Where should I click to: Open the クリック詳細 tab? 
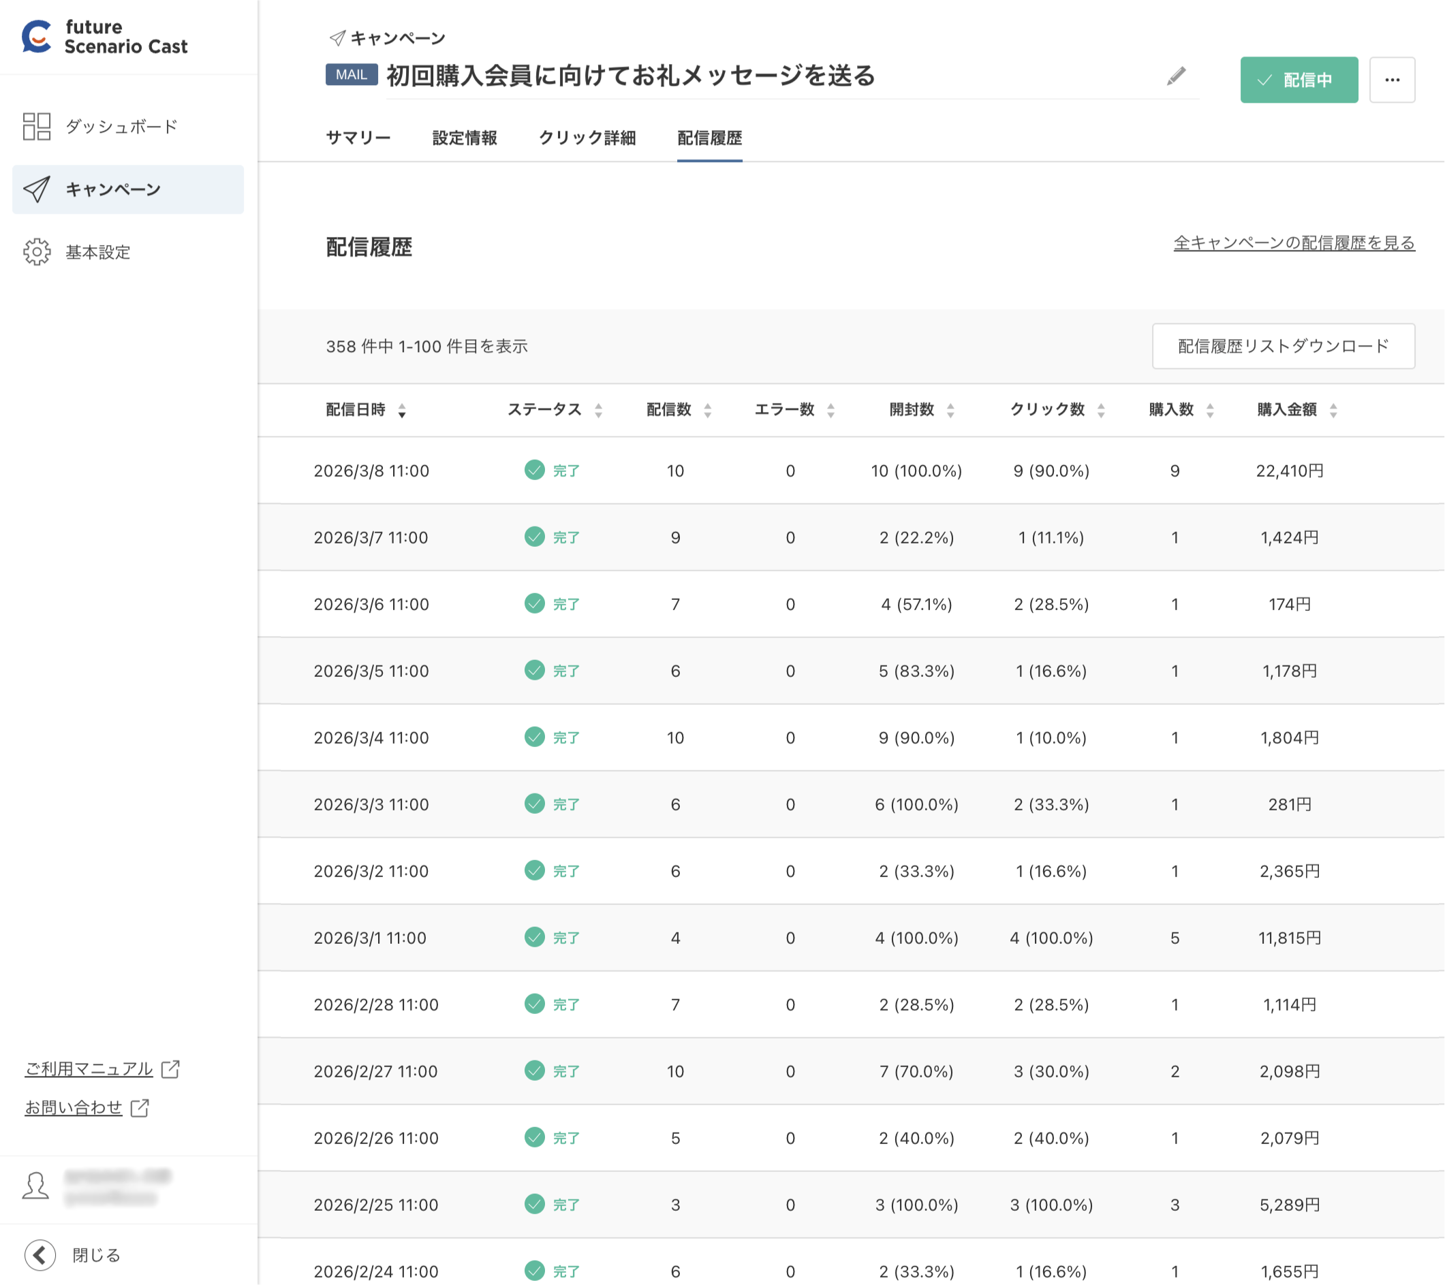point(587,138)
